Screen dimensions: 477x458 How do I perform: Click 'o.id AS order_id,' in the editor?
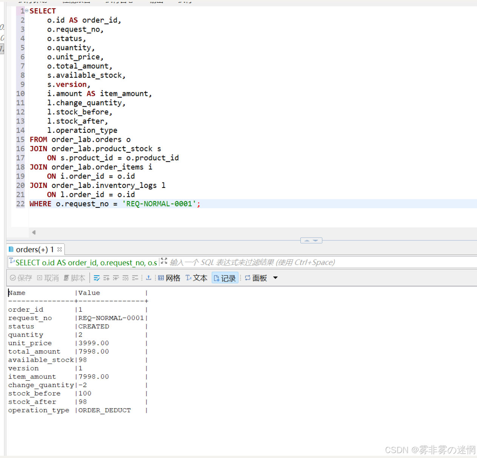84,20
